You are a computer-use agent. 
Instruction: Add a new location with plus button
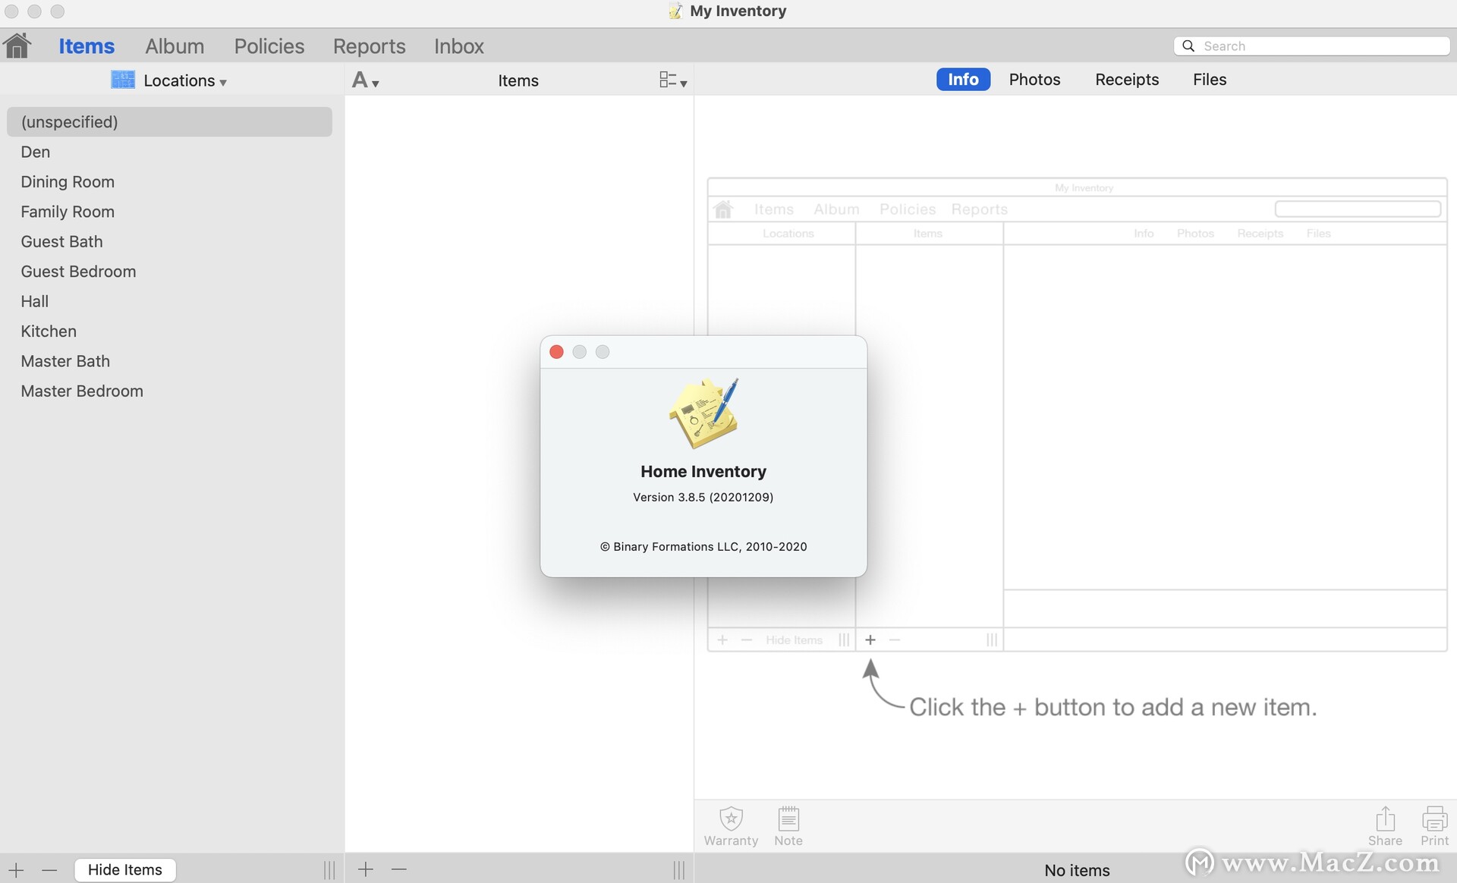click(16, 869)
